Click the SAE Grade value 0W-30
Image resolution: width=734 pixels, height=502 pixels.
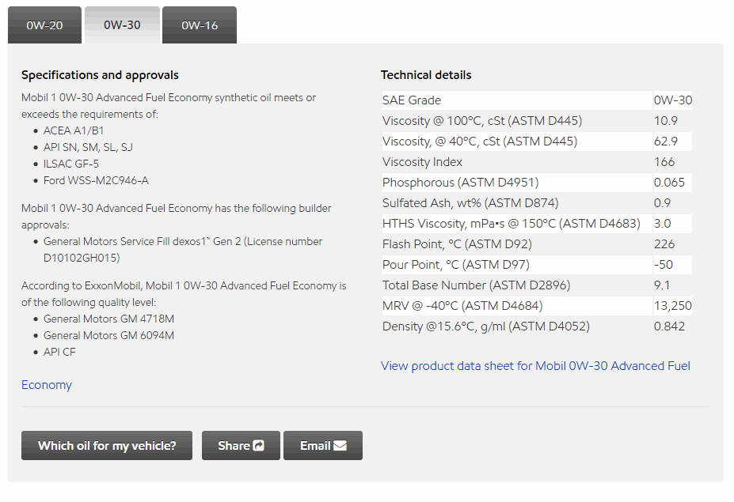pos(673,100)
